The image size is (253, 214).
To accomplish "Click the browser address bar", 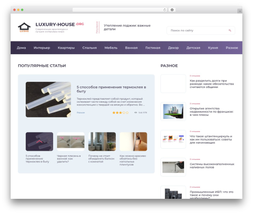I will [120, 10].
